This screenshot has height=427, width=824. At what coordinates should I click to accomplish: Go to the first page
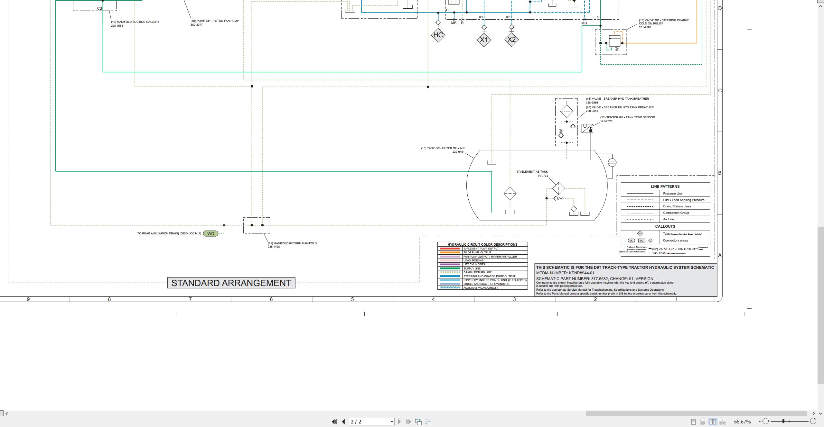(334, 422)
